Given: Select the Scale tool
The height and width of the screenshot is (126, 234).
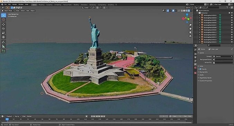Looking at the screenshot, I should click(3, 33).
